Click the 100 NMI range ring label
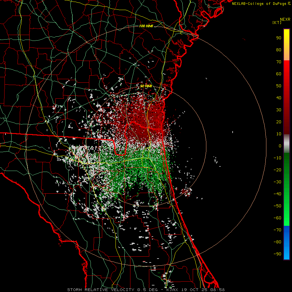 coord(146,26)
